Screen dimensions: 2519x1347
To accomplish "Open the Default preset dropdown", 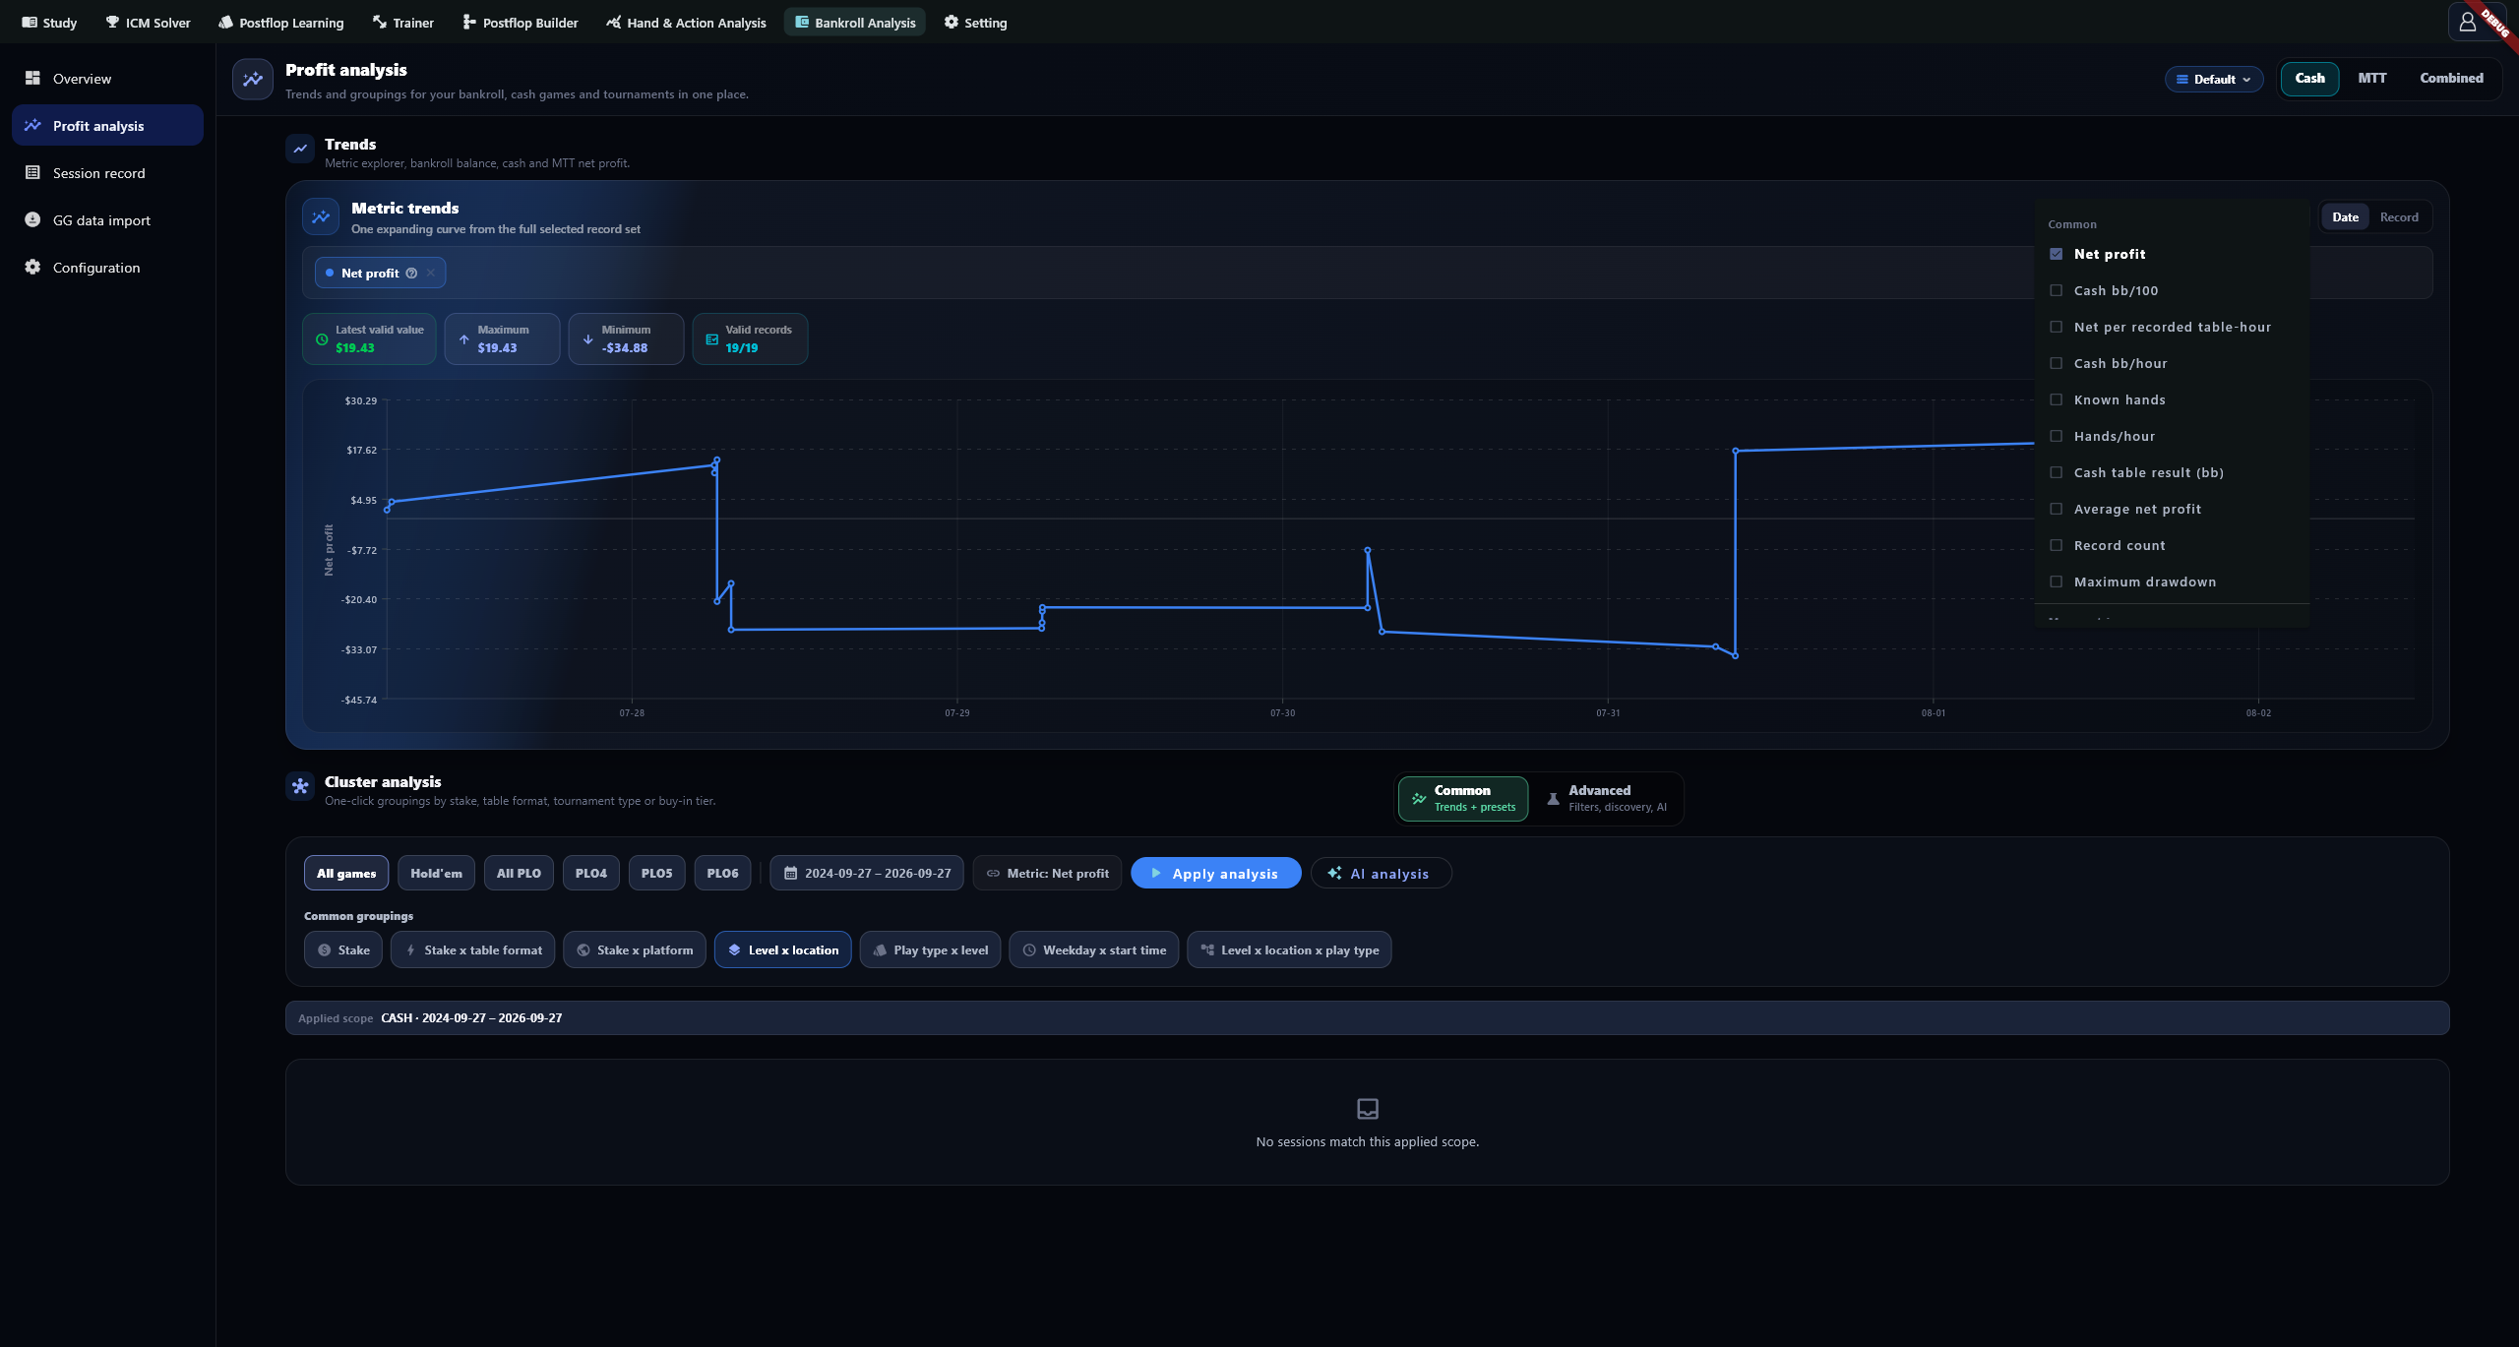I will [x=2214, y=80].
